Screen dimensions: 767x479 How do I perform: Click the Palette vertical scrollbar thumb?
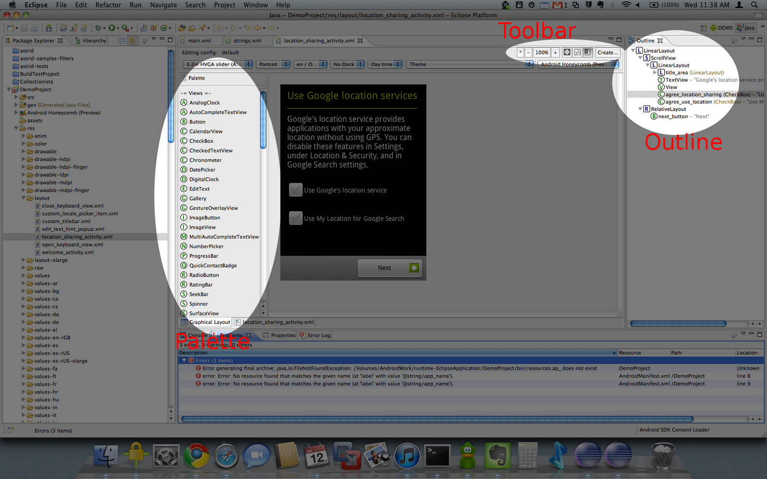point(263,120)
